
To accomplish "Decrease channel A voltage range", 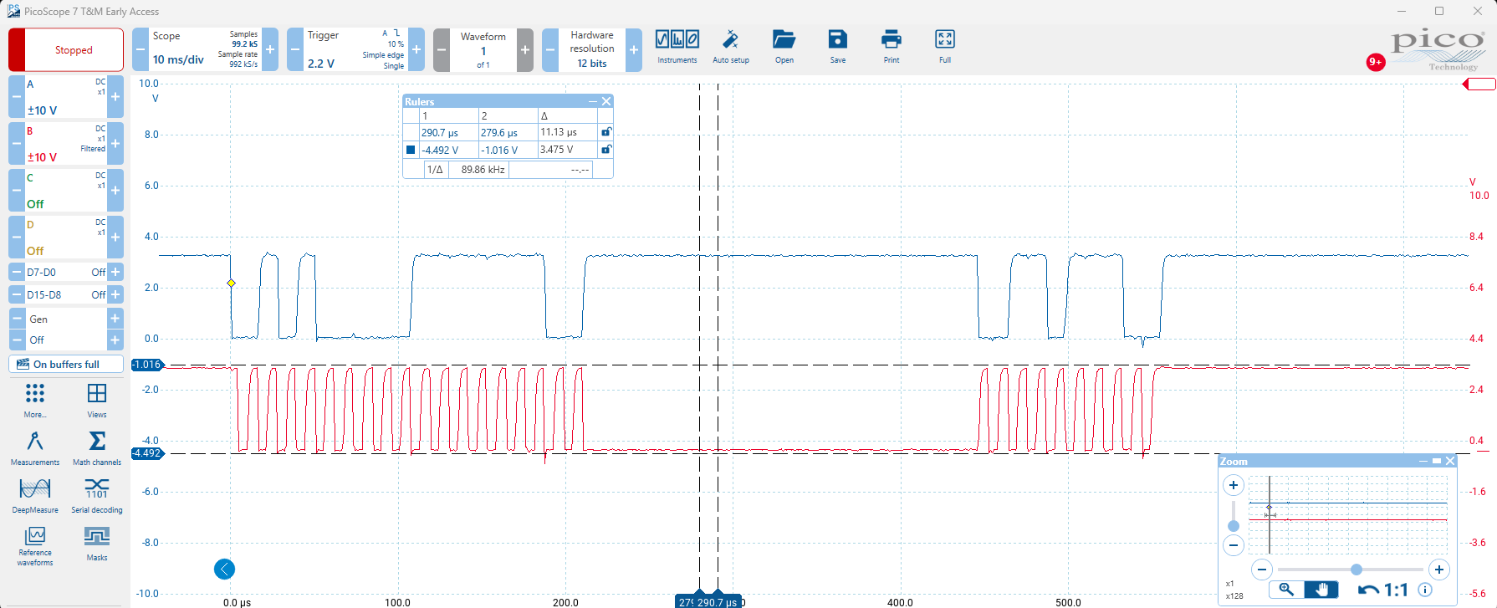I will [17, 96].
